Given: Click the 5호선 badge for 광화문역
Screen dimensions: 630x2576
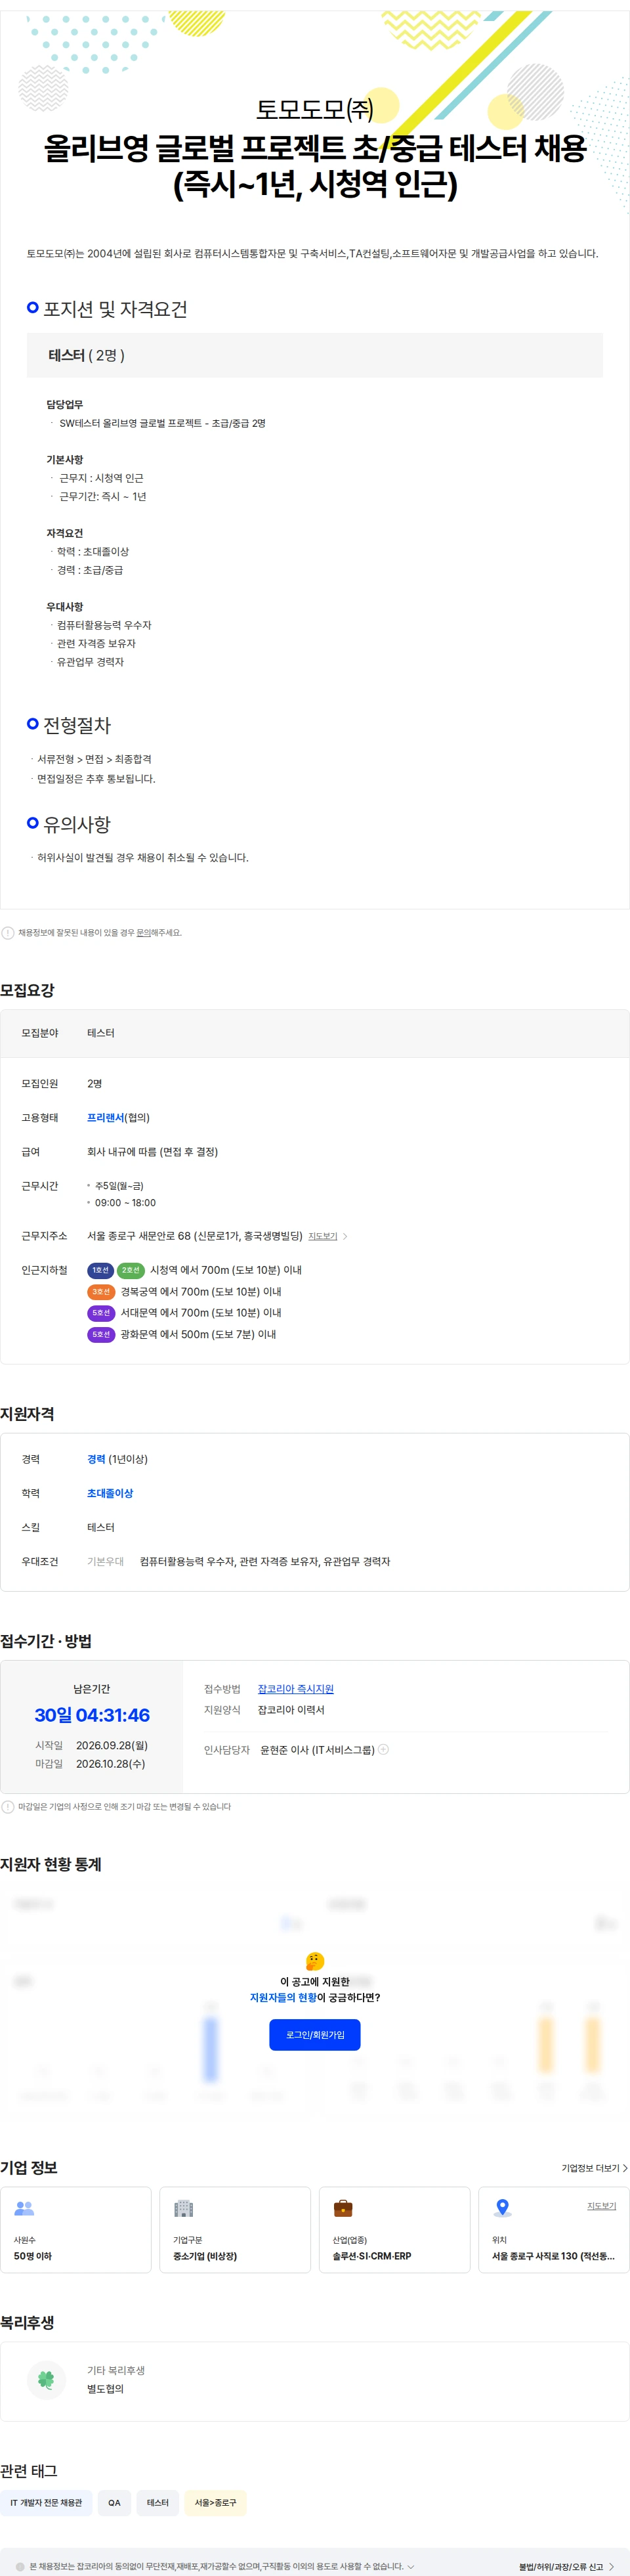Looking at the screenshot, I should pos(101,1334).
